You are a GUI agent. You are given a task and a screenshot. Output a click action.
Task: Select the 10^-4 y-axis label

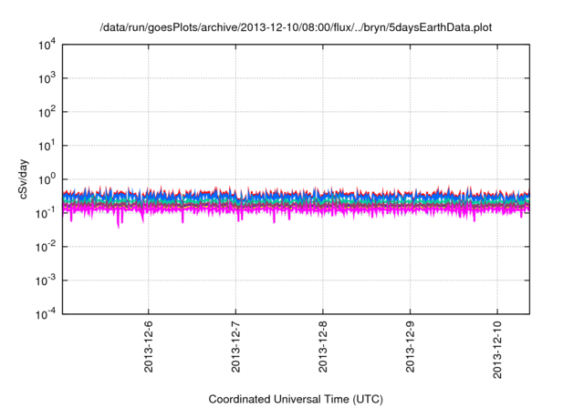[46, 315]
